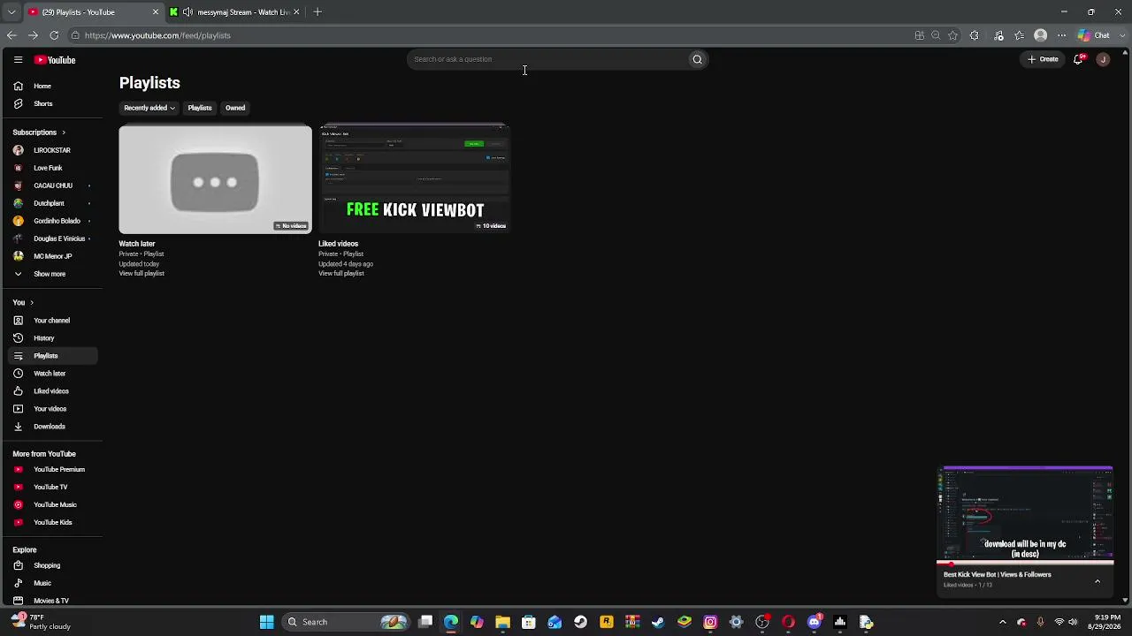Open the notifications bell
Image resolution: width=1132 pixels, height=636 pixels.
[1078, 59]
